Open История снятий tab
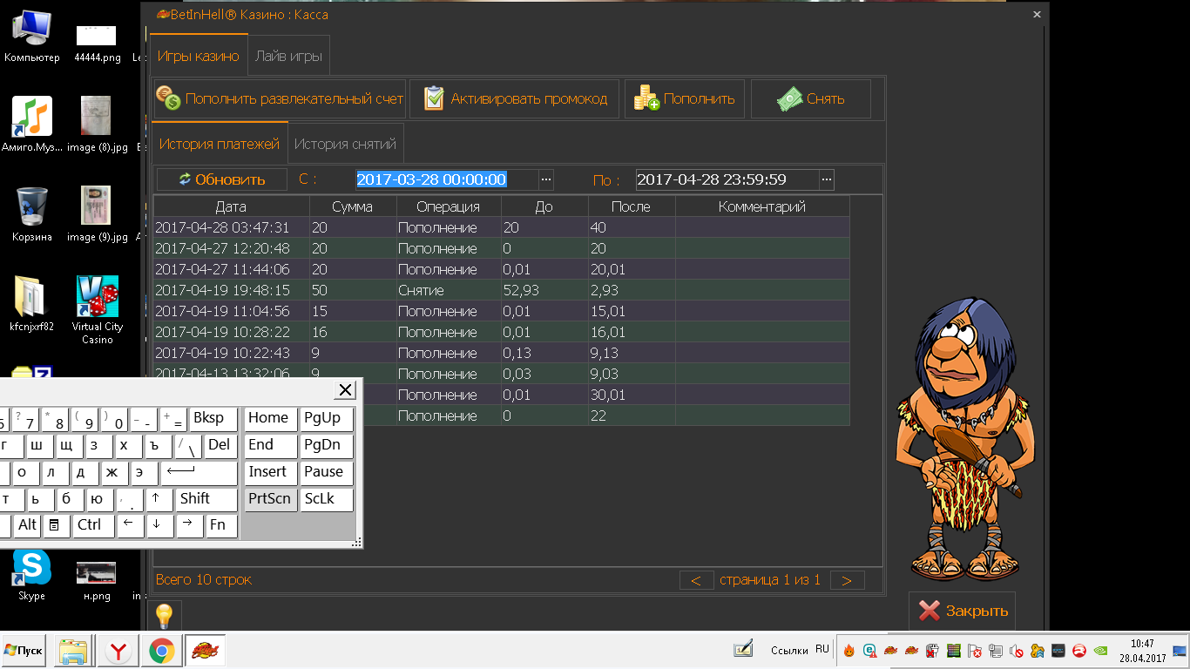This screenshot has height=669, width=1190. point(345,144)
